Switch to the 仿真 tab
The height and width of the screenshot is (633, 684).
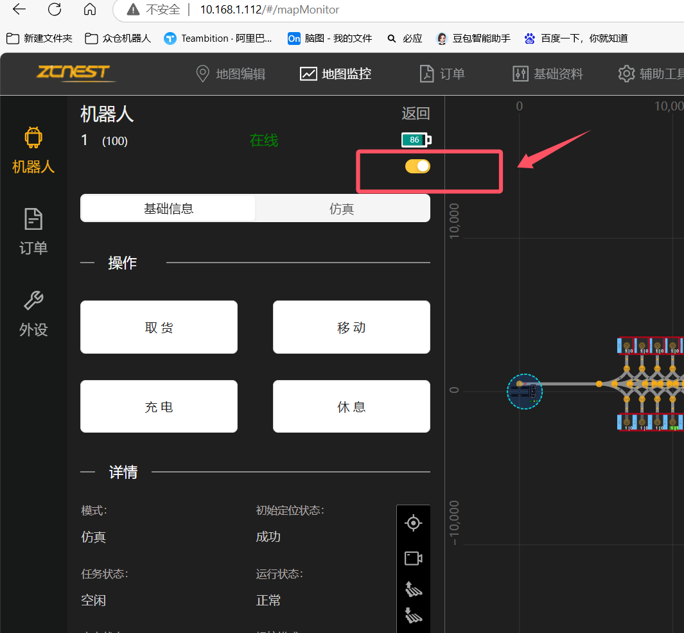coord(342,209)
